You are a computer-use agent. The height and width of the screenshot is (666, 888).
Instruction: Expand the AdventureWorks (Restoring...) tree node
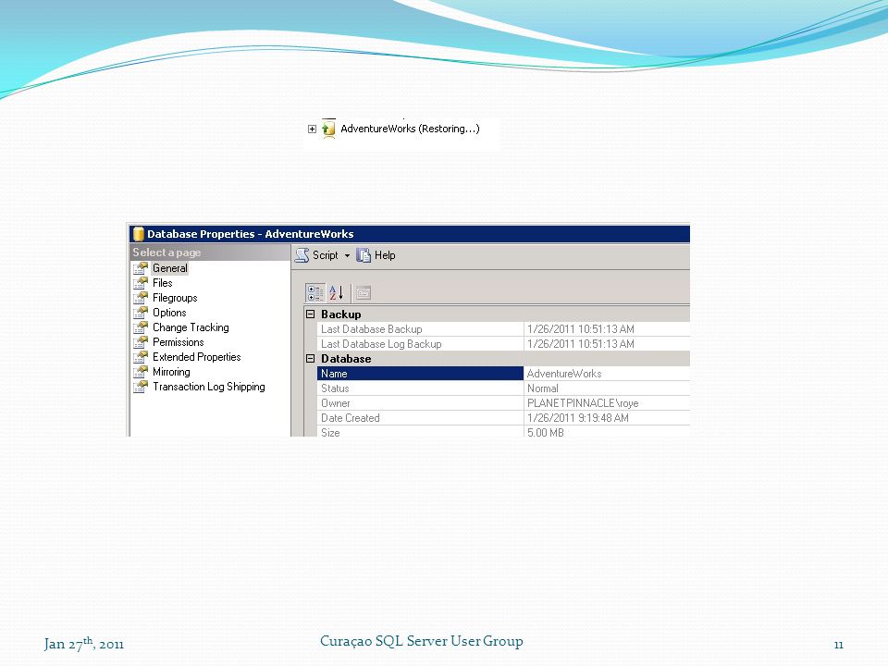[312, 129]
